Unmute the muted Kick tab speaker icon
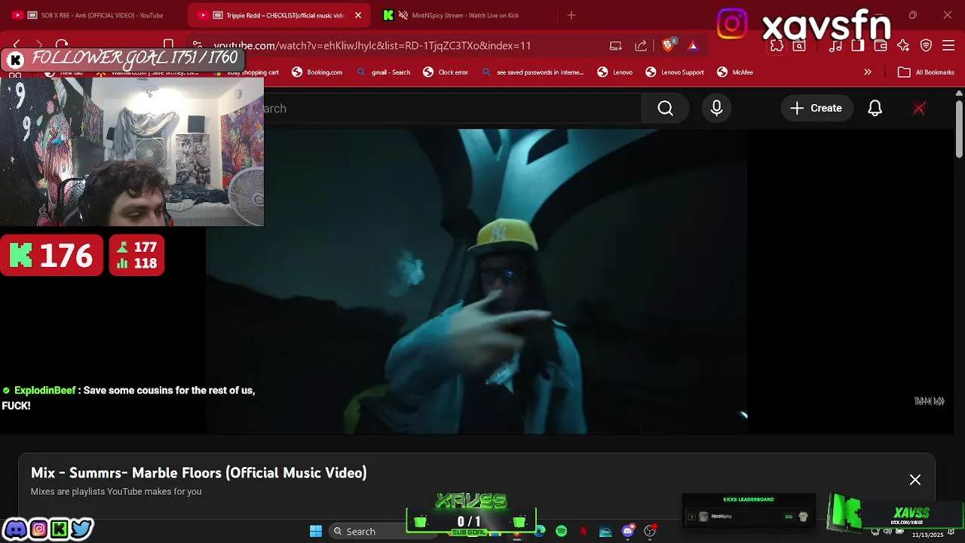The image size is (965, 543). pyautogui.click(x=403, y=15)
